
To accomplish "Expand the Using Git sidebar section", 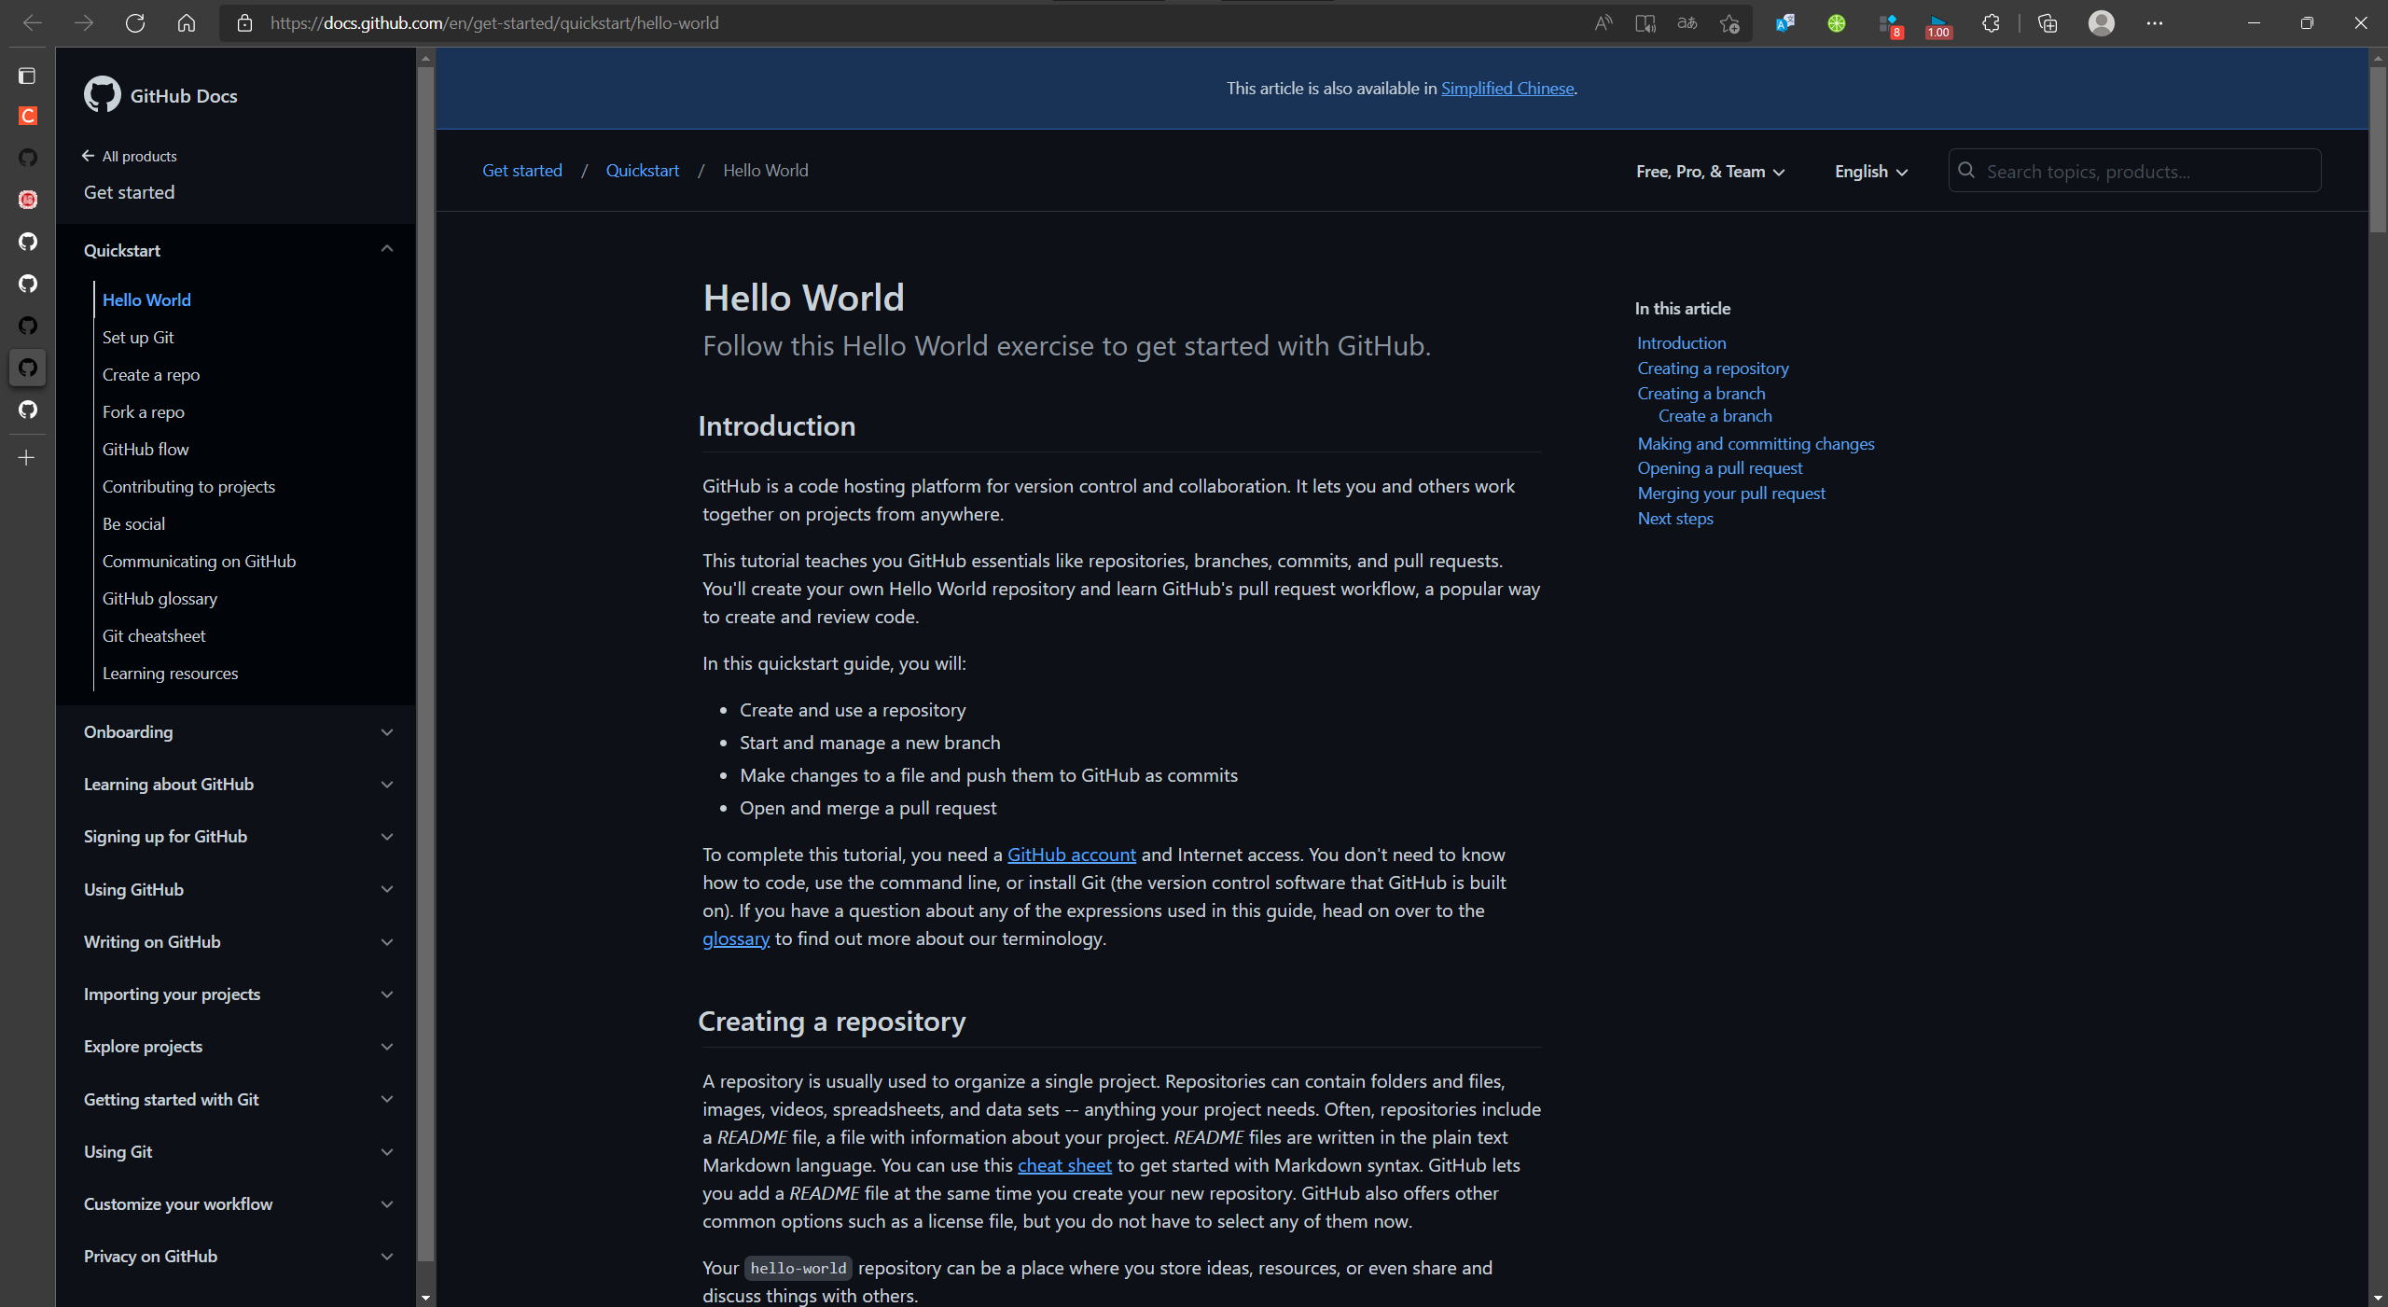I will click(387, 1152).
